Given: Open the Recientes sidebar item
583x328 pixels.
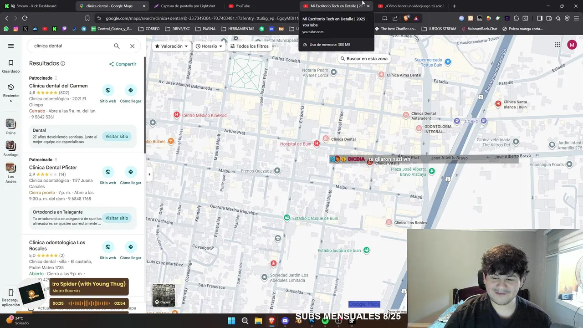Looking at the screenshot, I should (x=11, y=93).
